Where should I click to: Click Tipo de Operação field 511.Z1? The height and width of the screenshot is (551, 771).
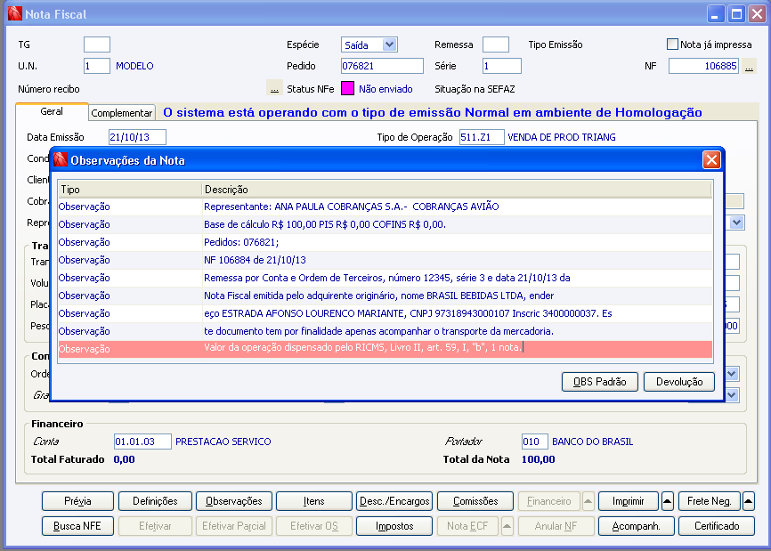click(x=482, y=137)
